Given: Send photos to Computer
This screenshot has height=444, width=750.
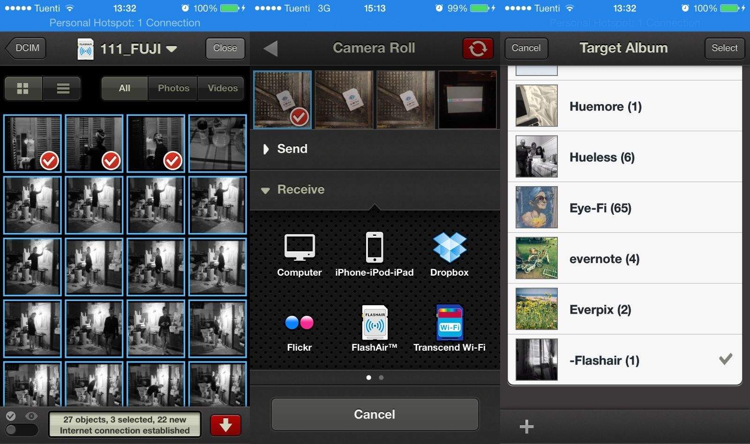Looking at the screenshot, I should pos(299,253).
